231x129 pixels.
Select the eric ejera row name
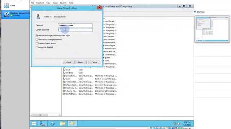(69, 73)
